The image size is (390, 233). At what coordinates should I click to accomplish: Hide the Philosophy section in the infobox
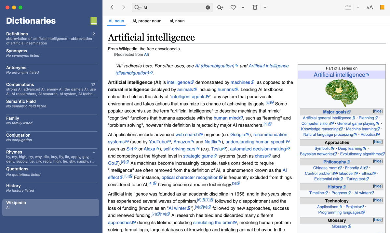(378, 161)
